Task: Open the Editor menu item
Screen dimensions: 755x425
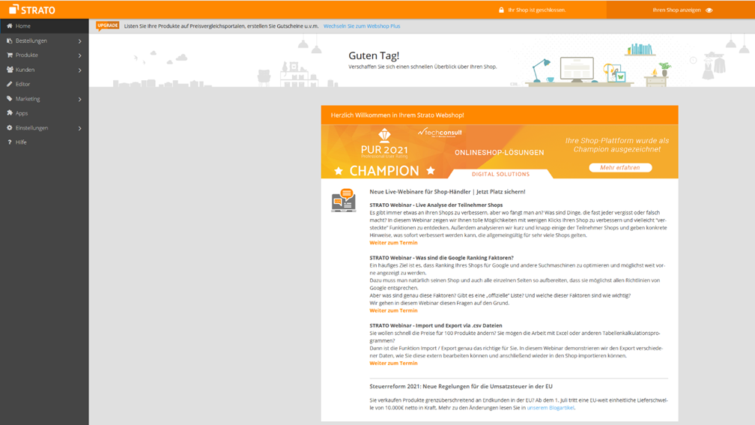Action: [x=44, y=84]
